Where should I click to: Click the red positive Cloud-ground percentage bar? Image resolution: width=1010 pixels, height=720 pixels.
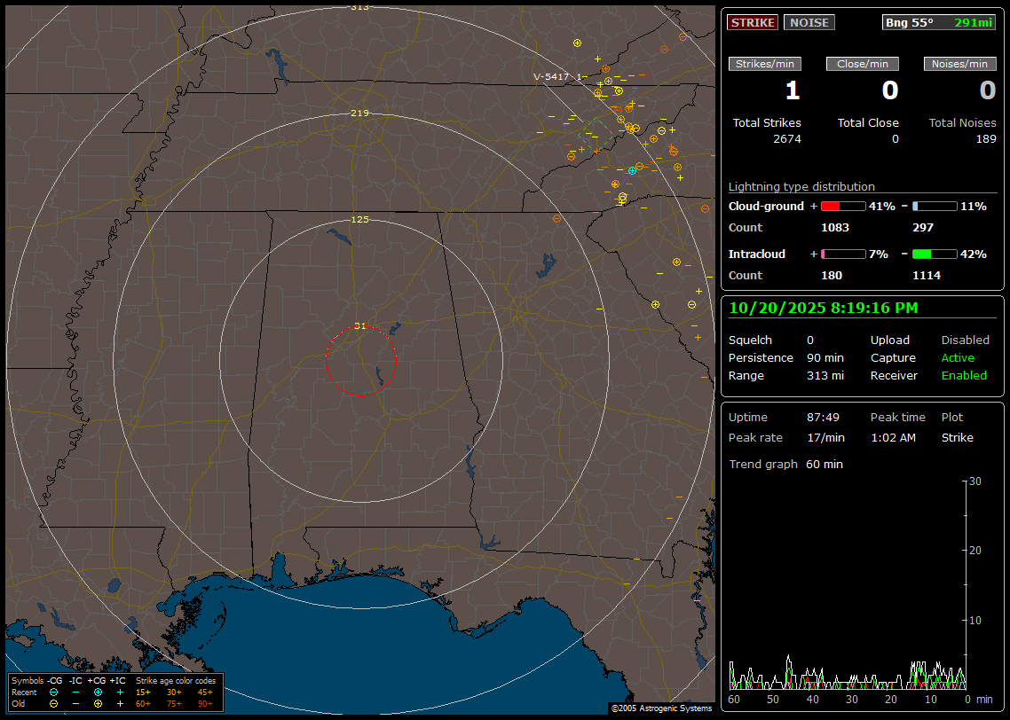[842, 206]
